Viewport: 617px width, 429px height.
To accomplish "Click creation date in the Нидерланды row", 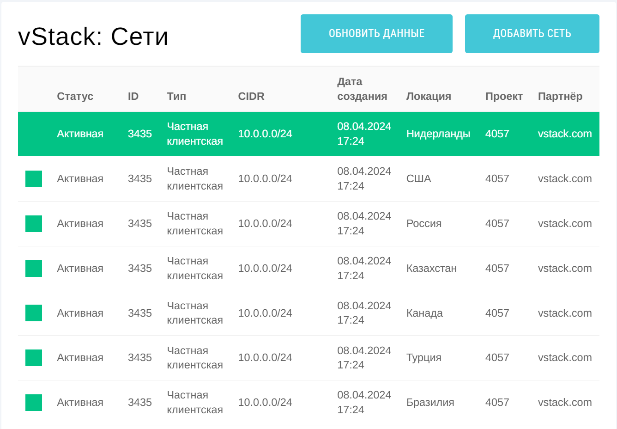I will coord(364,134).
